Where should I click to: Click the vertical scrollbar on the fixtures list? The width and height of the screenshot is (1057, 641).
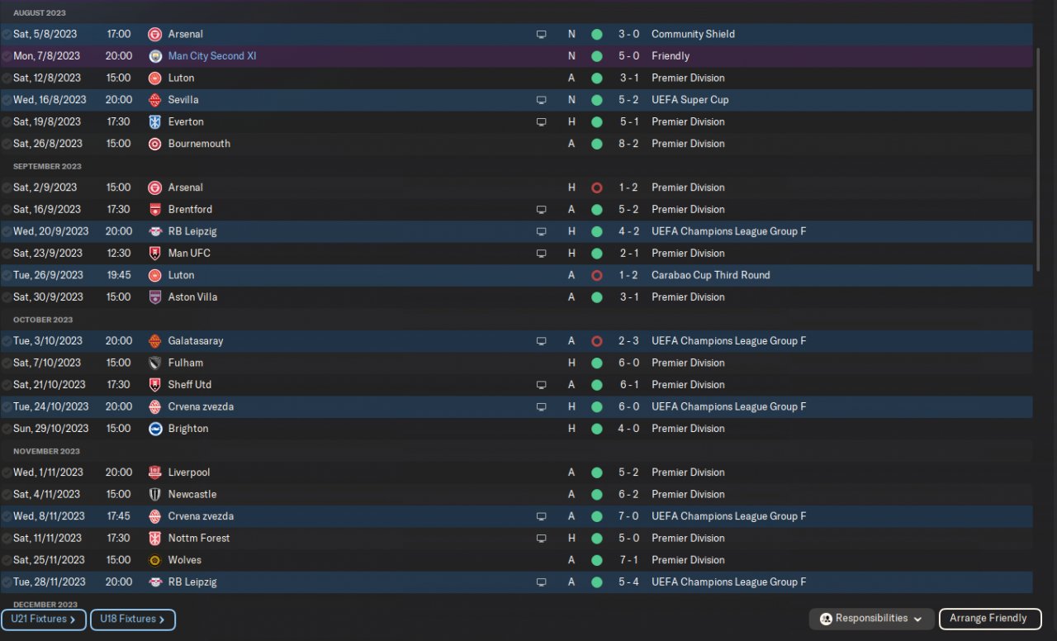coord(1037,165)
